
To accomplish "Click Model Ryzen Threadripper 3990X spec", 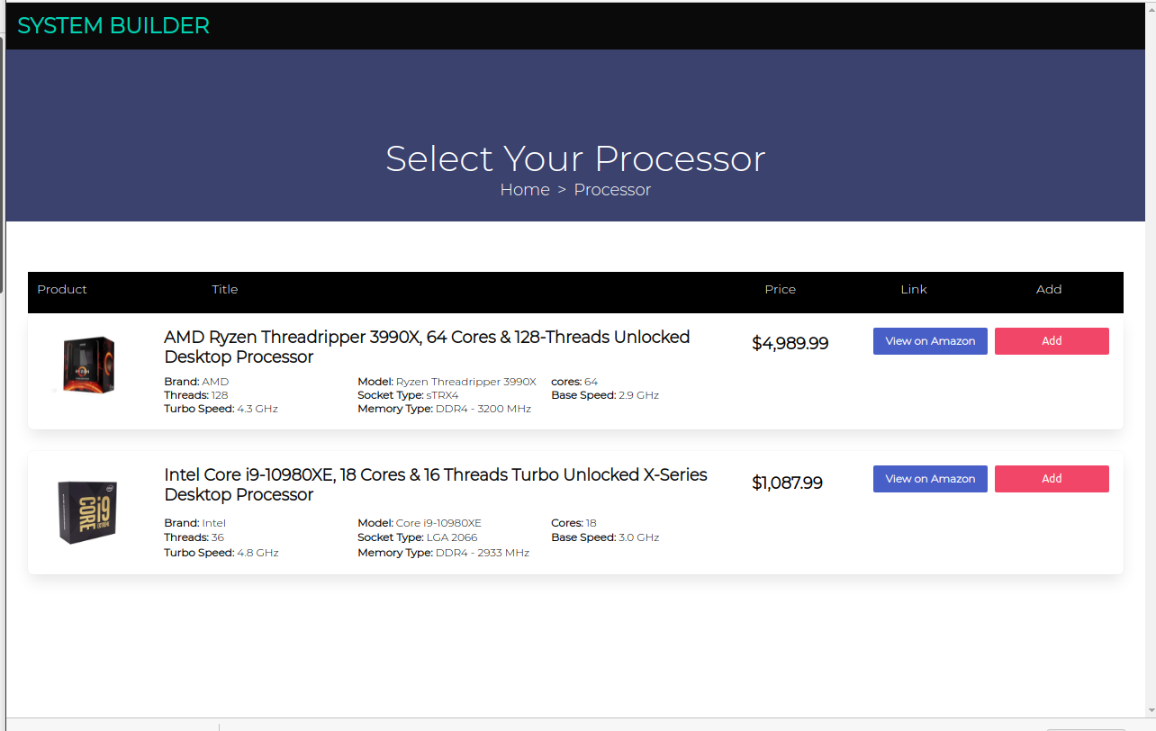I will pos(447,382).
